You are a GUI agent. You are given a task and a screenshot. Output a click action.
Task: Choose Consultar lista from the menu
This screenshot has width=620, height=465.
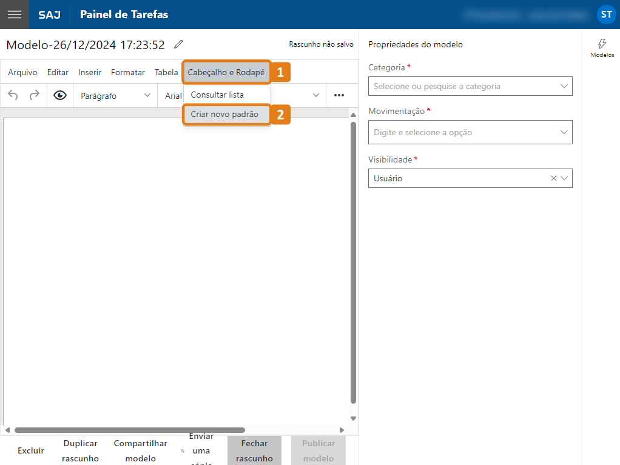coord(217,95)
